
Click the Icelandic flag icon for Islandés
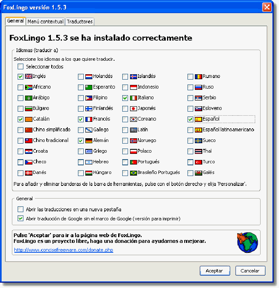pyautogui.click(x=133, y=76)
